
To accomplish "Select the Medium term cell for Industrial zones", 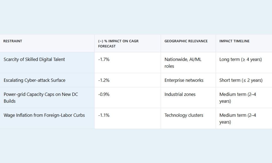I will 237,98.
